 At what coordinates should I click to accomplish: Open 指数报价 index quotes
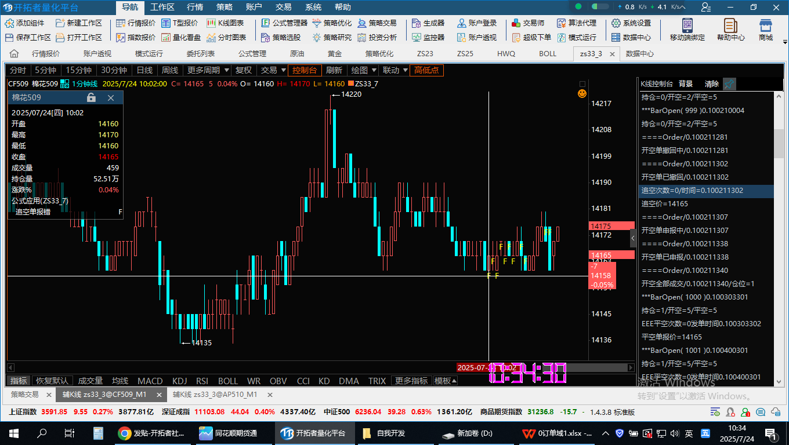pos(136,37)
